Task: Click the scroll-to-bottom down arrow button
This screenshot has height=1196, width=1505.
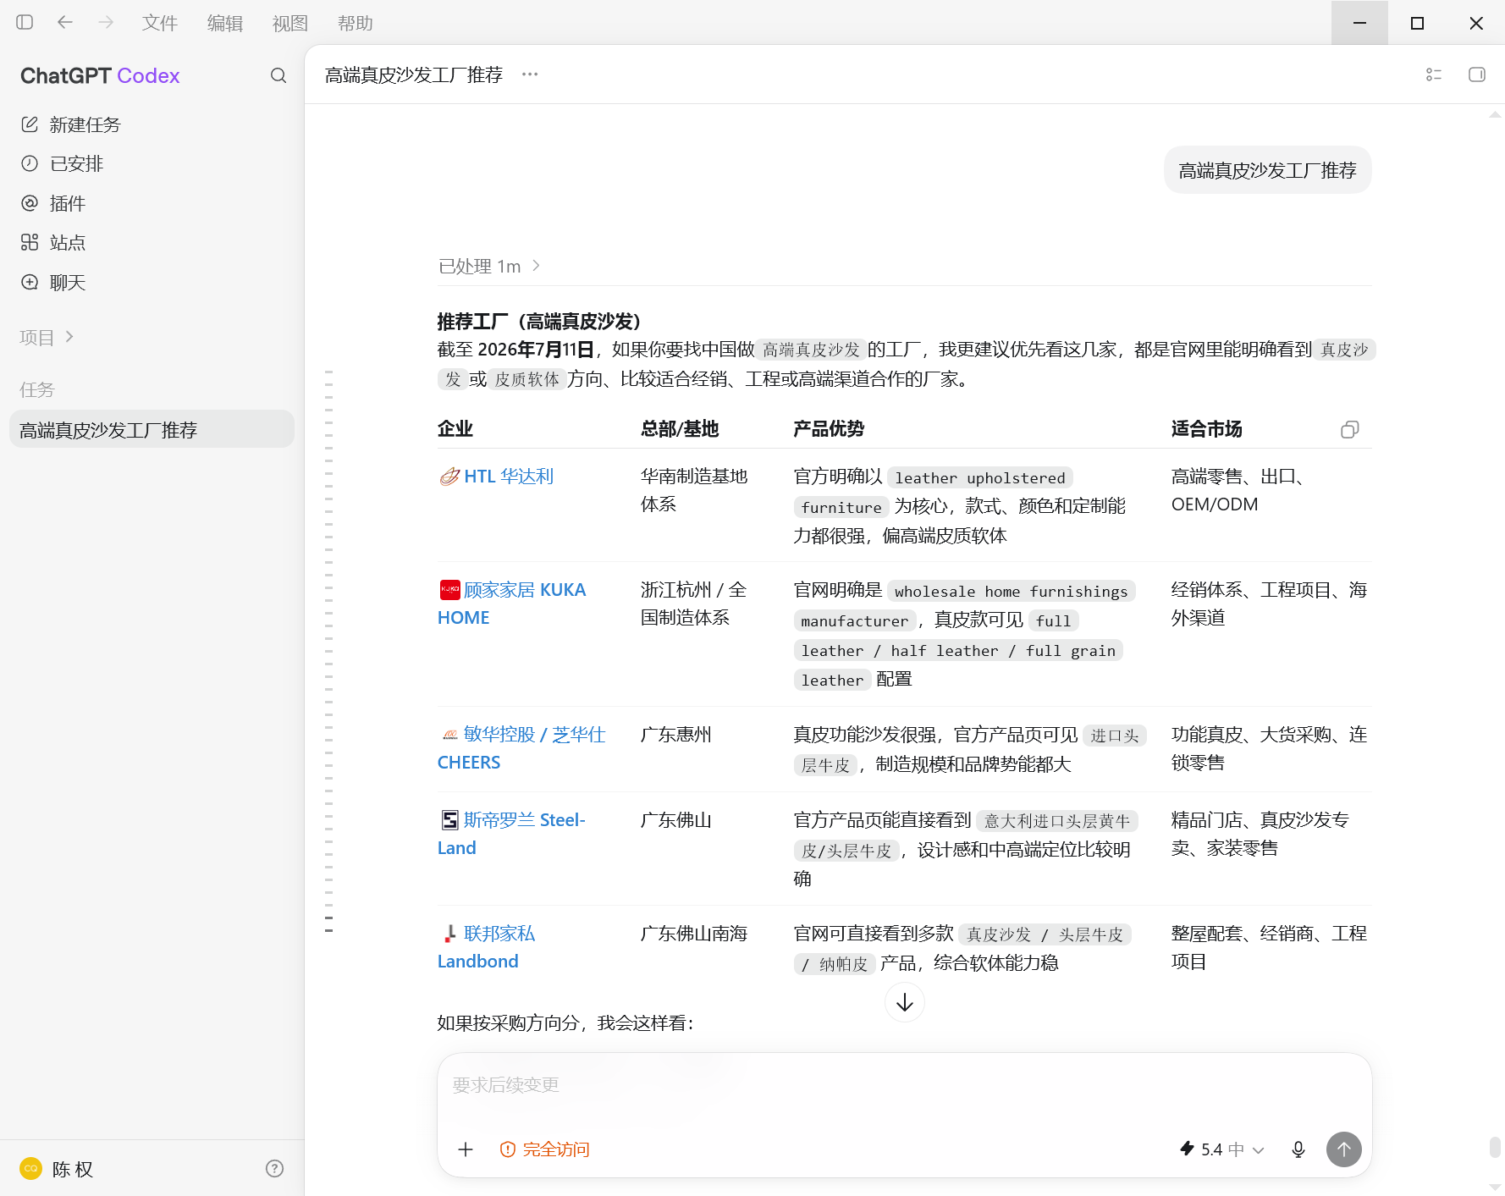Action: pyautogui.click(x=905, y=1002)
